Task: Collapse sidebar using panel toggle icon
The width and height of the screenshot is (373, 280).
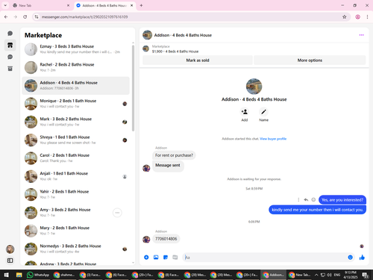Action: (x=10, y=261)
